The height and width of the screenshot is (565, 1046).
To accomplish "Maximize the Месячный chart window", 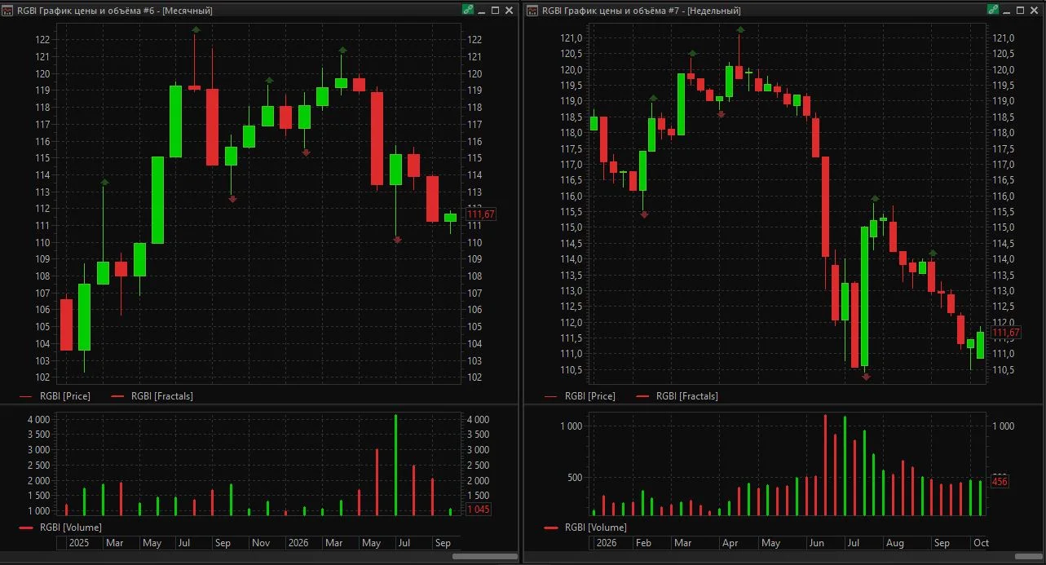I will pos(496,10).
